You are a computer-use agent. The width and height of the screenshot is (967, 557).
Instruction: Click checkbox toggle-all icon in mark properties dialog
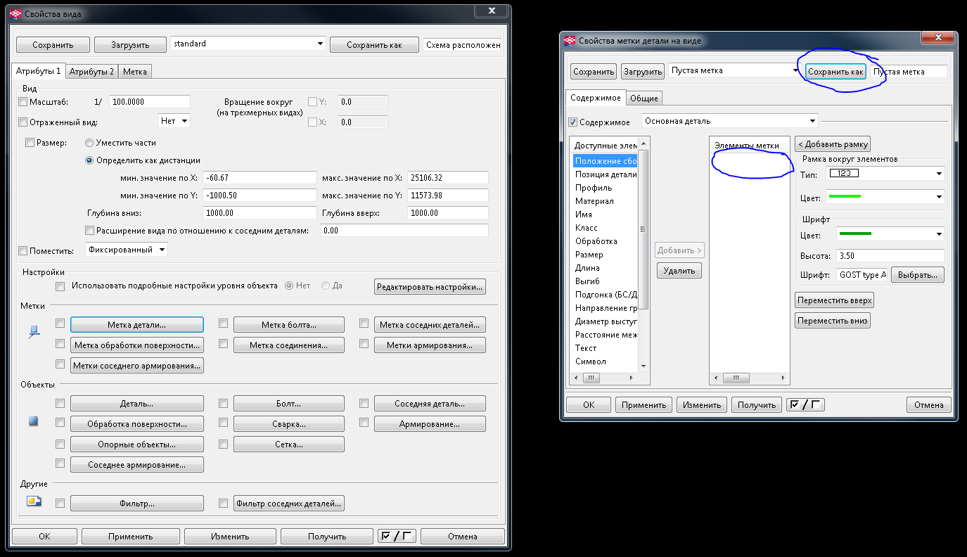[806, 404]
